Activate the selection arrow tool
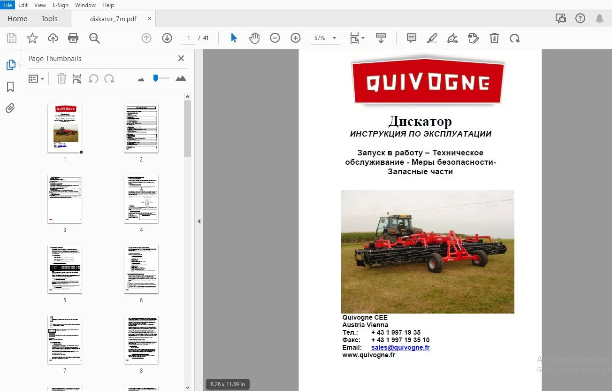Screen dimensions: 612x391 [234, 38]
